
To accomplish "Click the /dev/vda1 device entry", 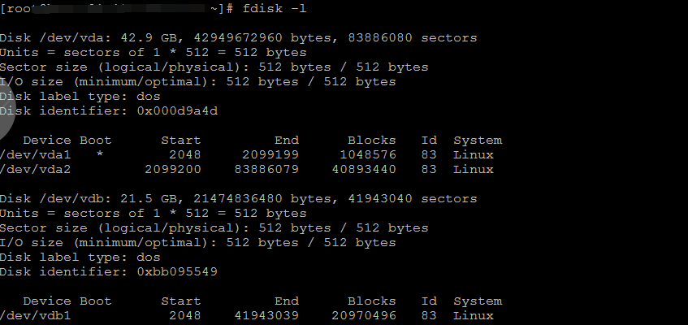I will coord(32,155).
